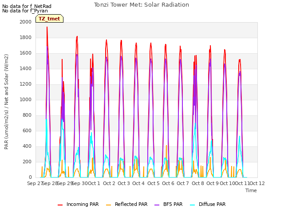Click the Oct 9 x-axis date label
The width and height of the screenshot is (284, 213).
(x=213, y=183)
